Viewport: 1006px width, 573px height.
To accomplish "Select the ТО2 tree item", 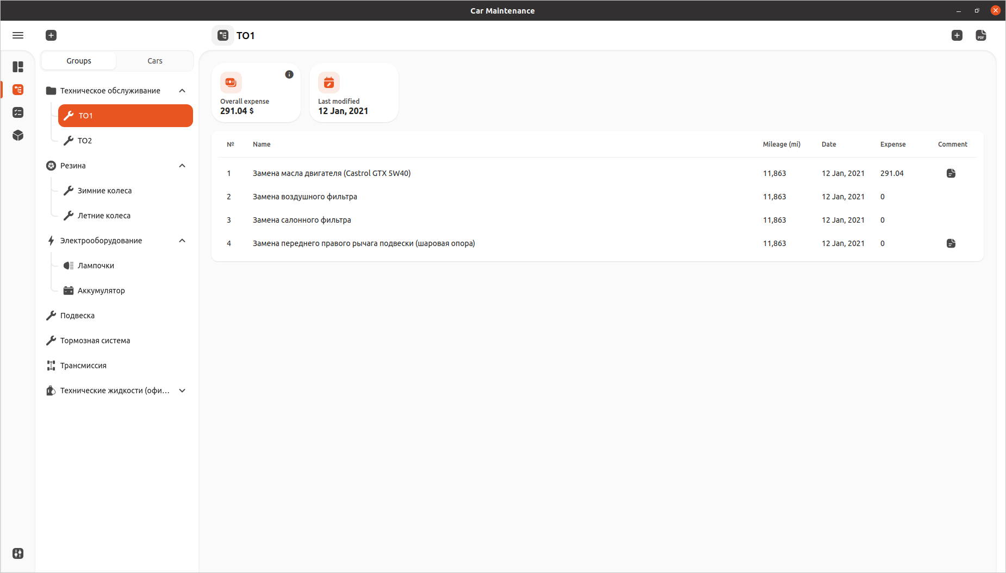I will [x=85, y=141].
